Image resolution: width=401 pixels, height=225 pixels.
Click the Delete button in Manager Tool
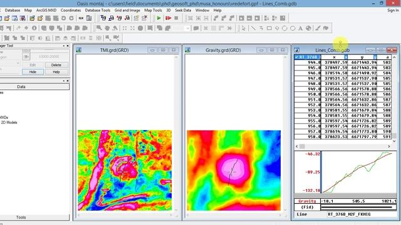point(56,65)
